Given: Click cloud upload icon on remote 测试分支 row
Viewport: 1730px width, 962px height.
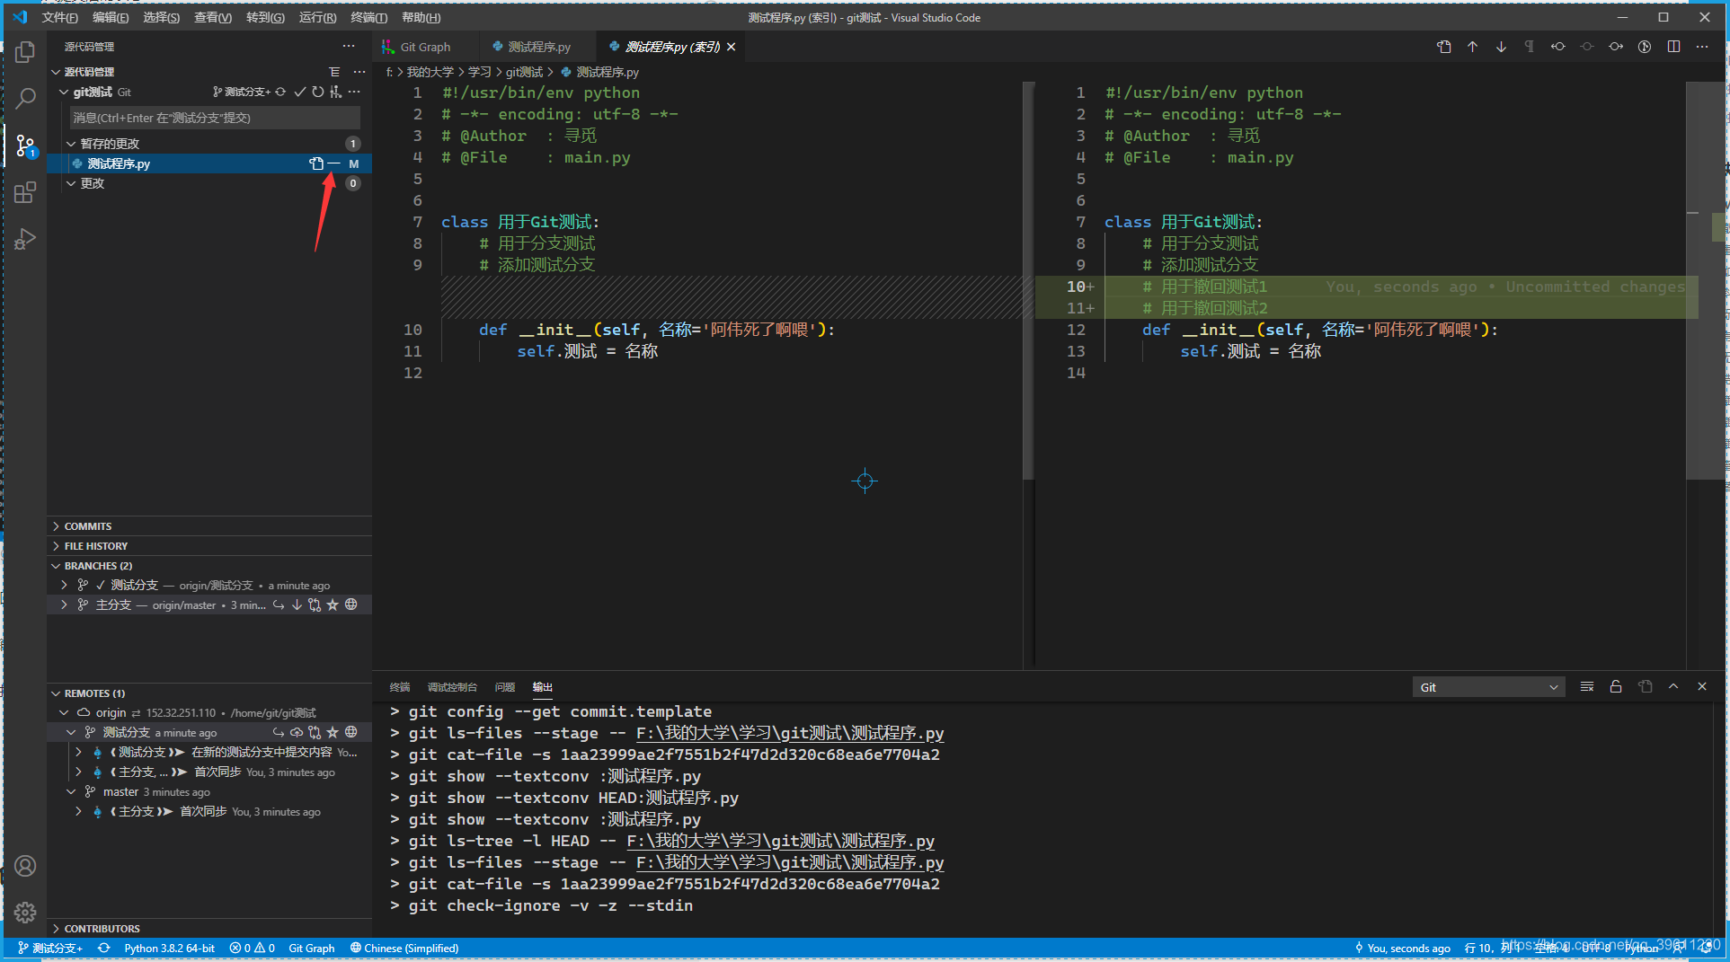Looking at the screenshot, I should click(x=297, y=732).
